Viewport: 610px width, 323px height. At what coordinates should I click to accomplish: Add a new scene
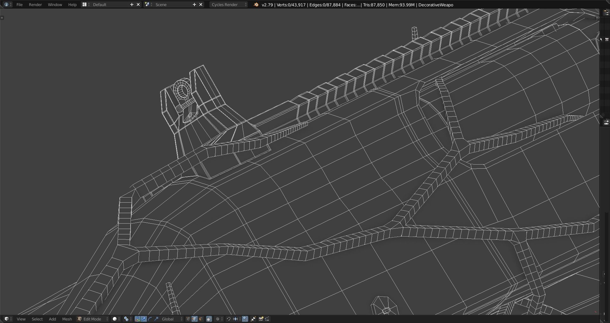(194, 4)
